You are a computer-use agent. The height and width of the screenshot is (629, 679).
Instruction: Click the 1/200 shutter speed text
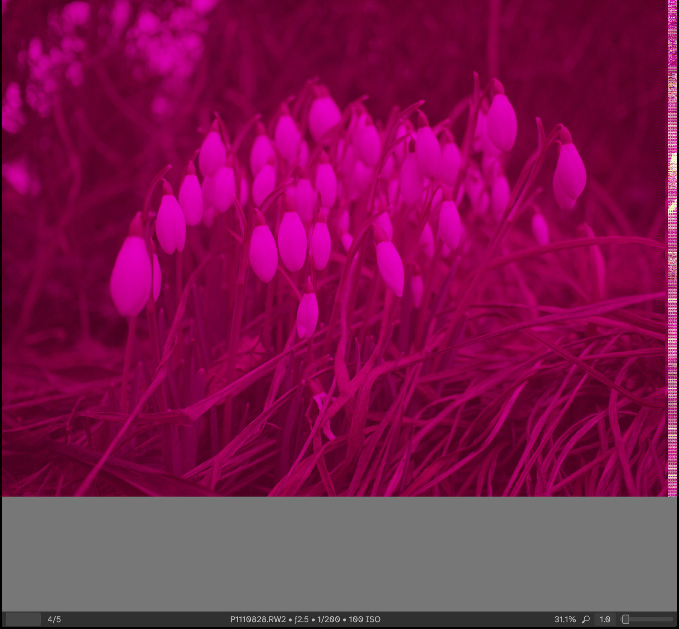click(x=329, y=619)
